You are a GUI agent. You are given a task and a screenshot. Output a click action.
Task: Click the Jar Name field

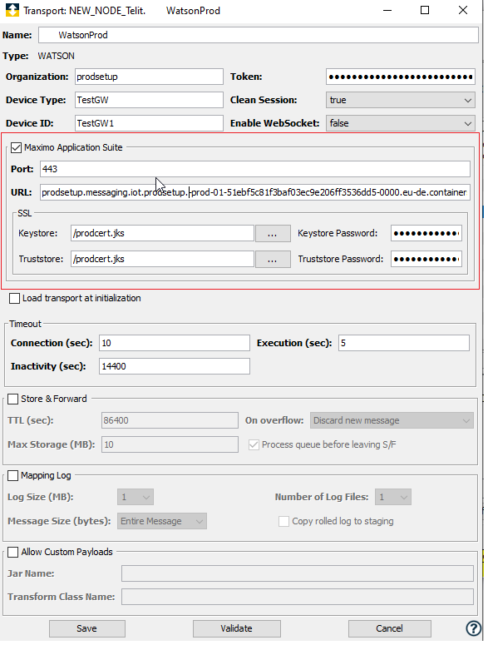tap(298, 573)
